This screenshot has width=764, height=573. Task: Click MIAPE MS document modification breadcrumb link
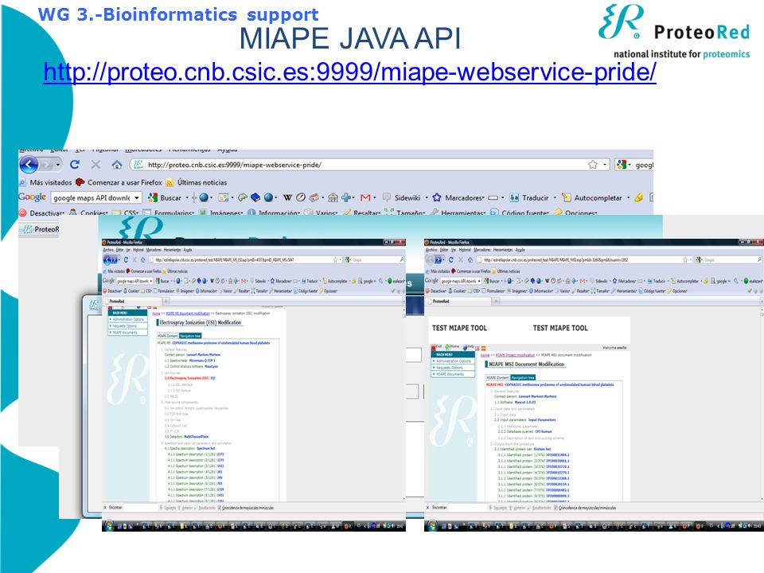[x=188, y=314]
